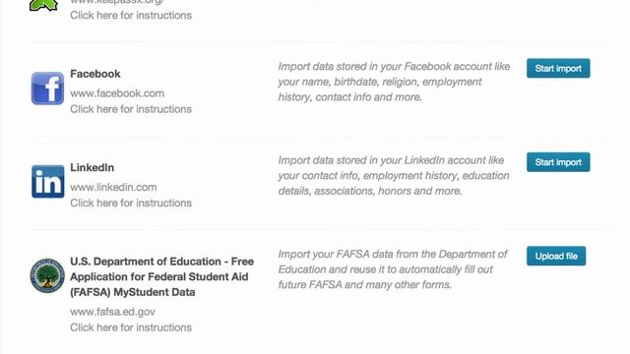Visit www.linkedin.com link
This screenshot has width=630, height=354.
point(114,188)
